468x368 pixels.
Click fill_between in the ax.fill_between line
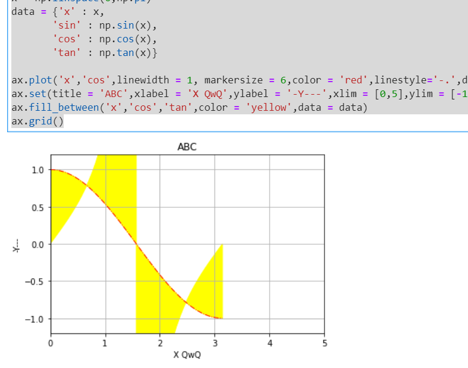pyautogui.click(x=64, y=107)
